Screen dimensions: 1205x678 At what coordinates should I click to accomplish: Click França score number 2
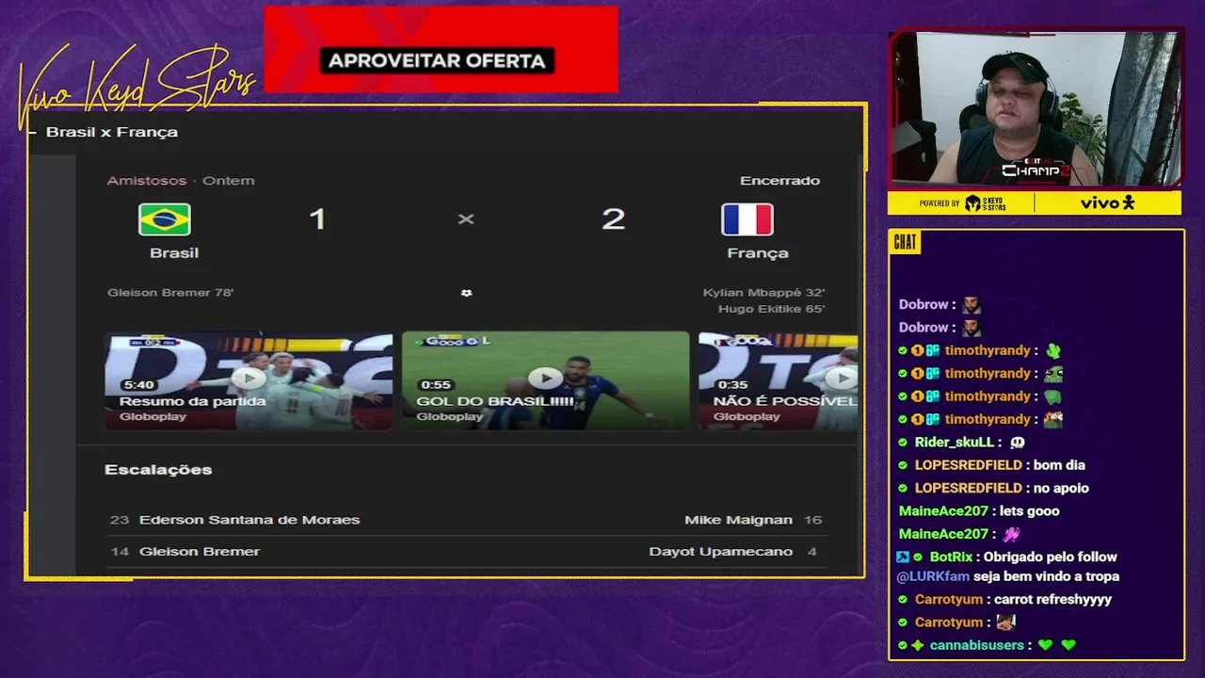tap(613, 219)
